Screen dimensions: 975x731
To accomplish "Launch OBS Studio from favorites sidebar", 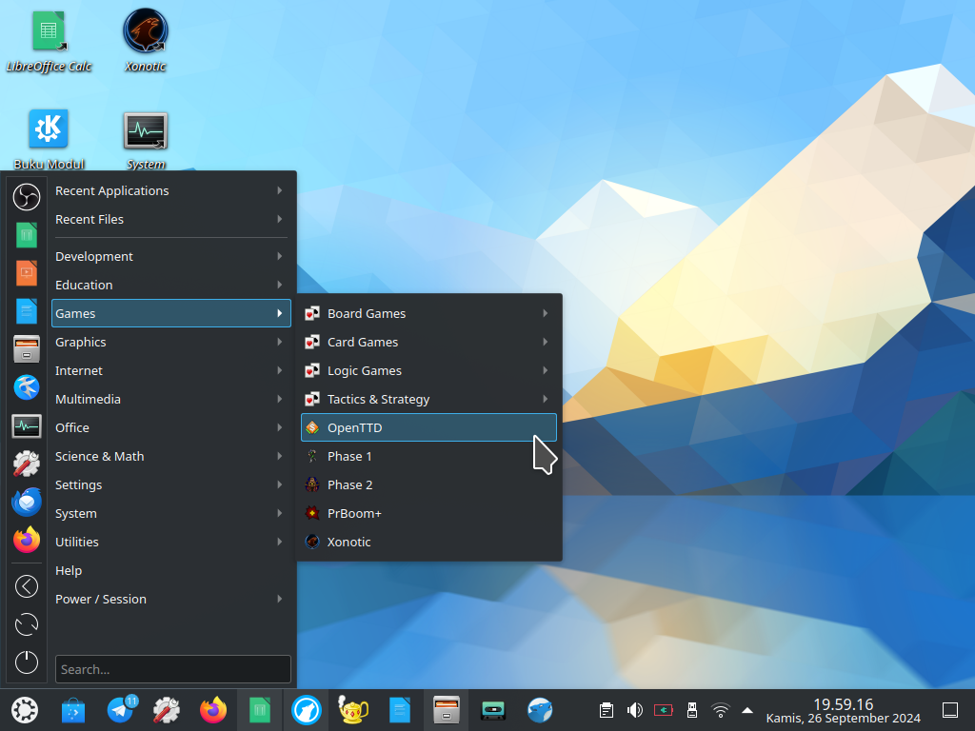I will coord(26,197).
